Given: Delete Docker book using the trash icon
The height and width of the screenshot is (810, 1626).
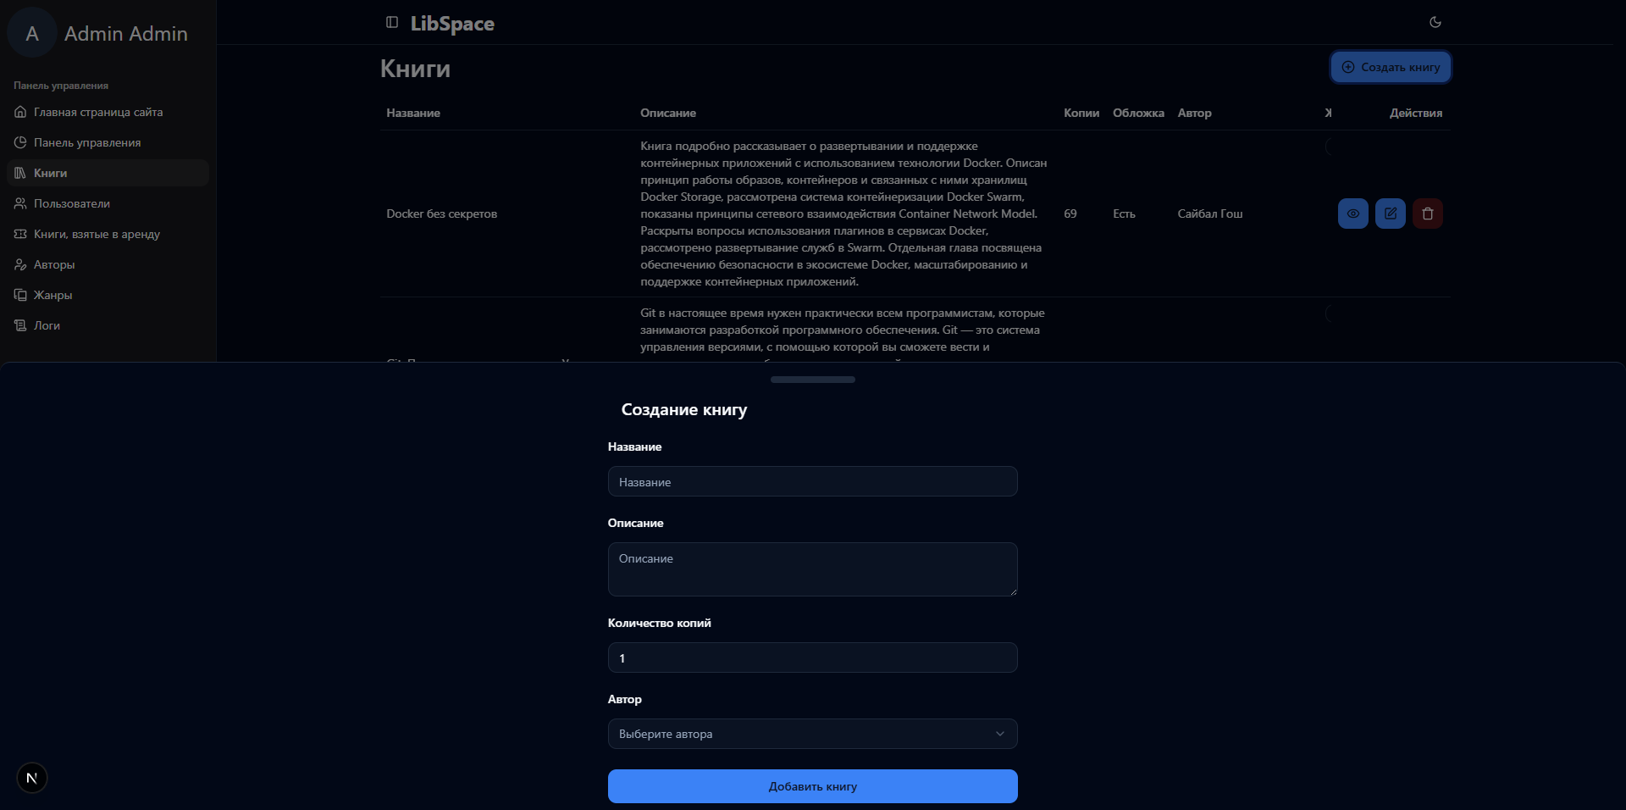Looking at the screenshot, I should pyautogui.click(x=1427, y=214).
